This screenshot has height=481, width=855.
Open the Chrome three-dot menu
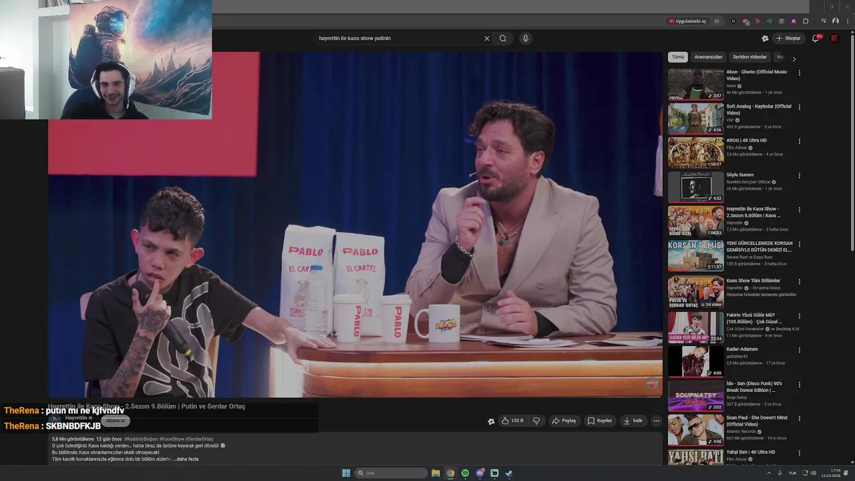[x=846, y=21]
